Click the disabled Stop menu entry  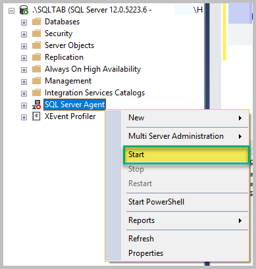pyautogui.click(x=185, y=169)
